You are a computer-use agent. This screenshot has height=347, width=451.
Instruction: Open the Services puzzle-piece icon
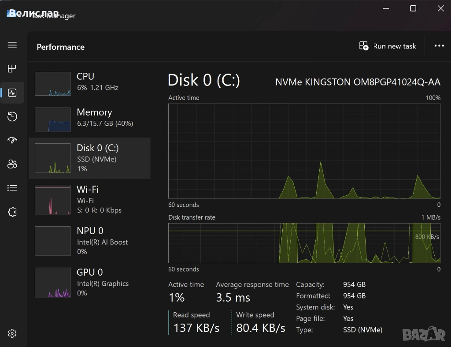pyautogui.click(x=12, y=212)
